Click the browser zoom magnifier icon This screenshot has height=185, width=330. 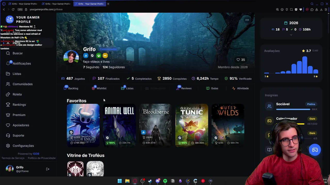click(x=277, y=10)
